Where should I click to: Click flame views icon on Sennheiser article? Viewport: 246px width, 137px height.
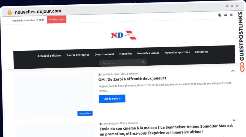tap(234, 120)
